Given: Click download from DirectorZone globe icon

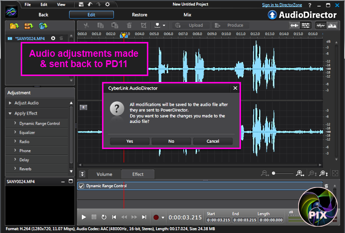Looking at the screenshot, I should 43,26.
